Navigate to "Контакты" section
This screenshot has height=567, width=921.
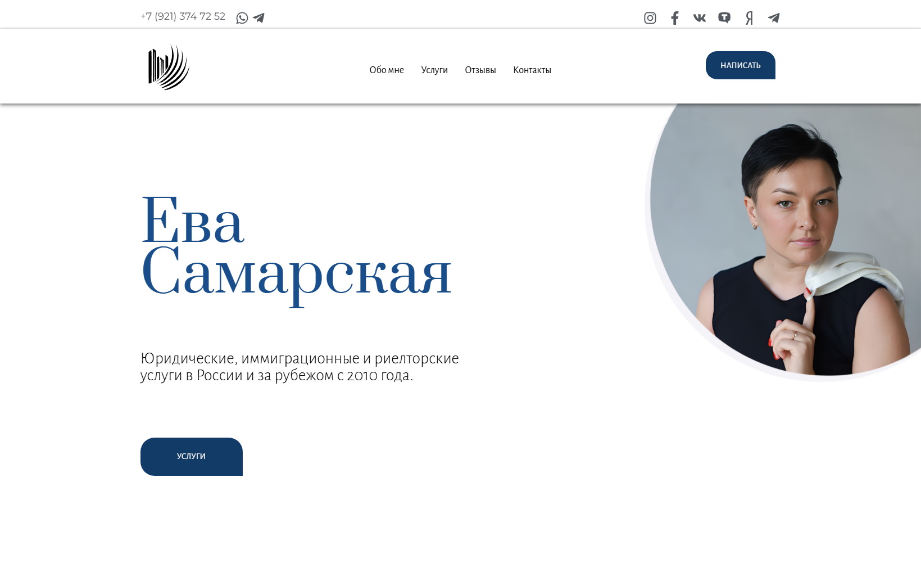532,70
